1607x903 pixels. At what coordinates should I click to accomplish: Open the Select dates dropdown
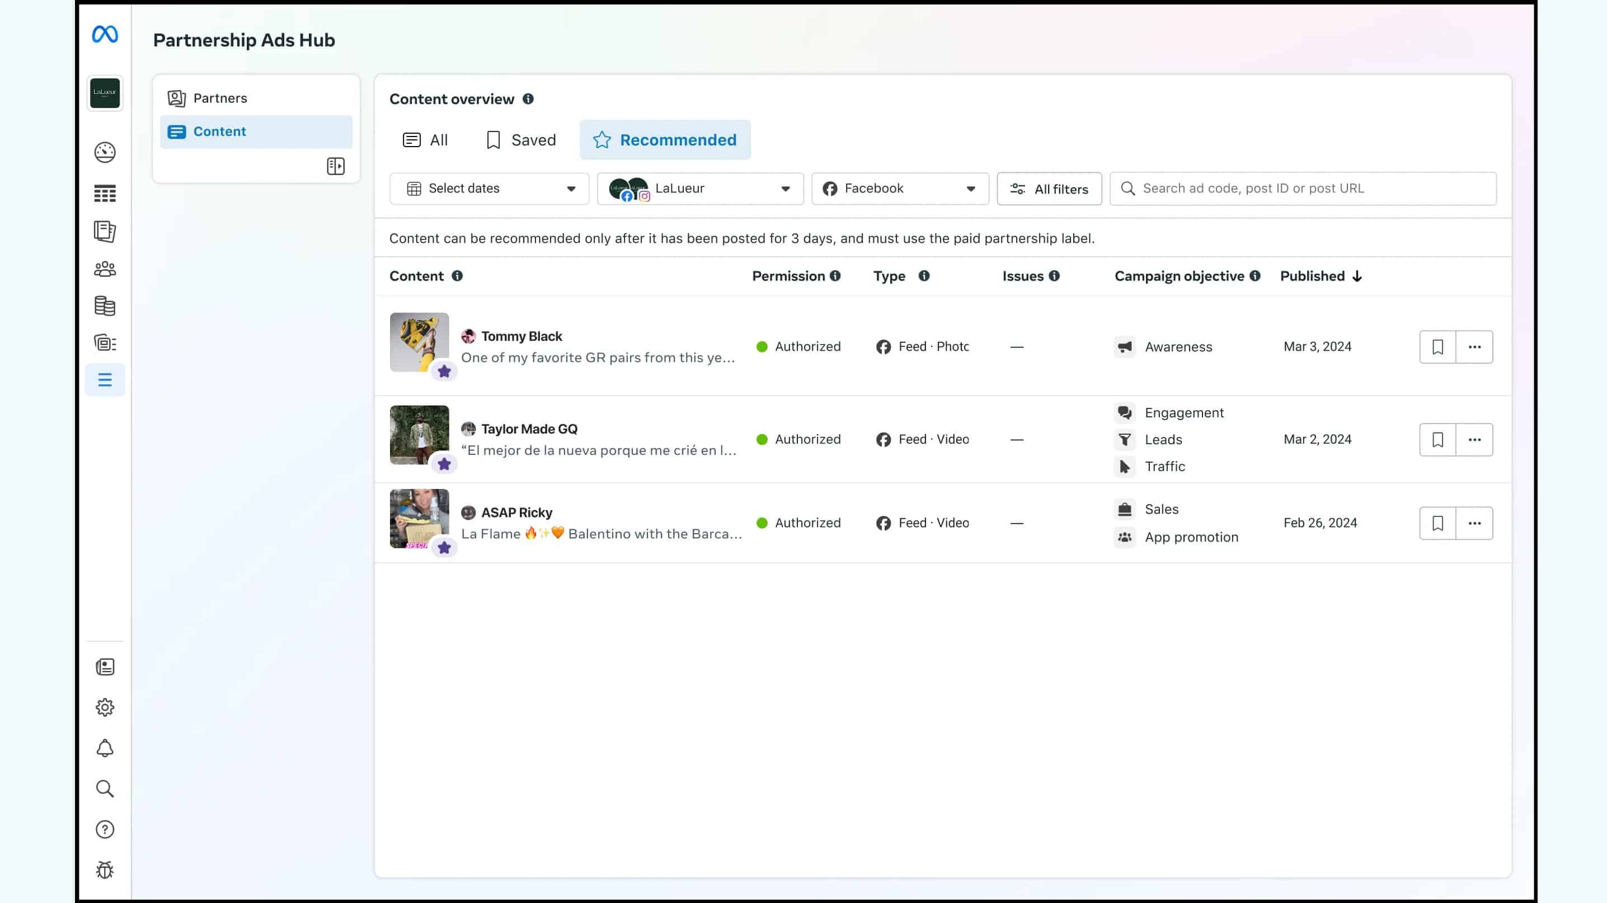488,189
